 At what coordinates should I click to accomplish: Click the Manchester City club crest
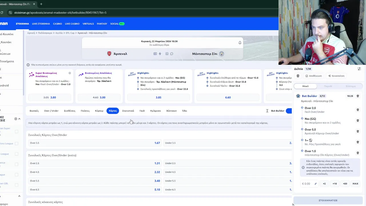(222, 54)
